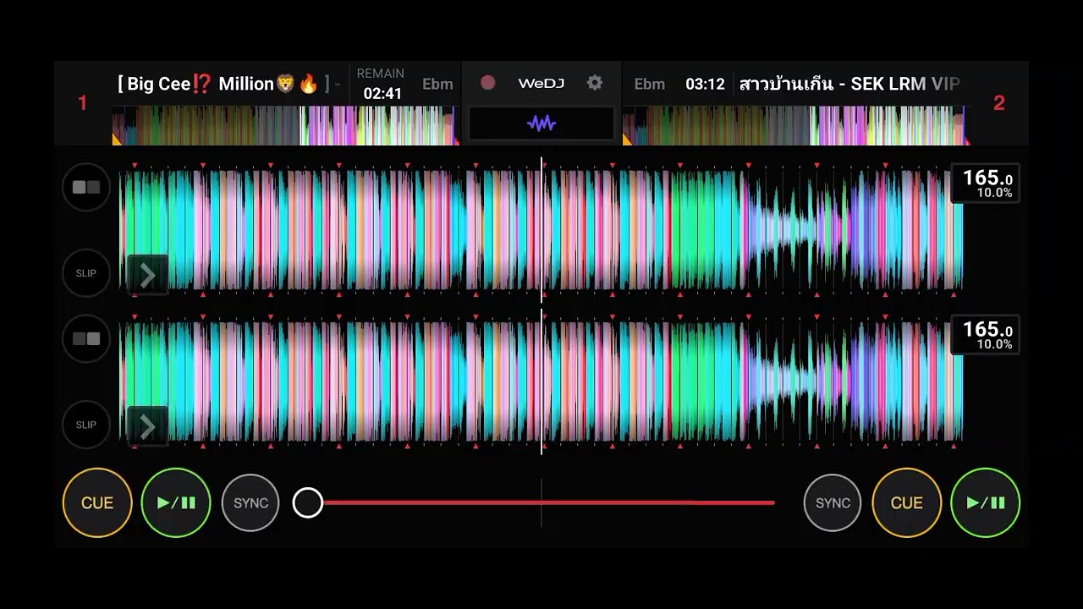
Task: Open deck 2 tempo 165.0 box
Action: (986, 335)
